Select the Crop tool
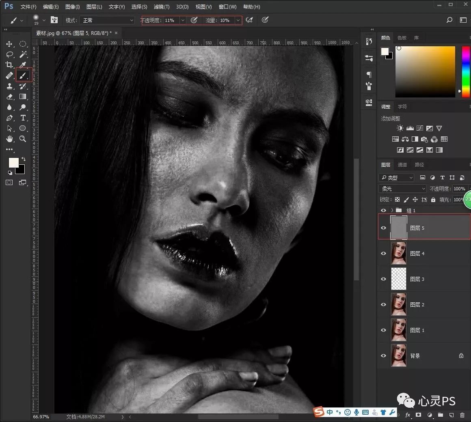Viewport: 471px width, 422px height. [x=9, y=65]
